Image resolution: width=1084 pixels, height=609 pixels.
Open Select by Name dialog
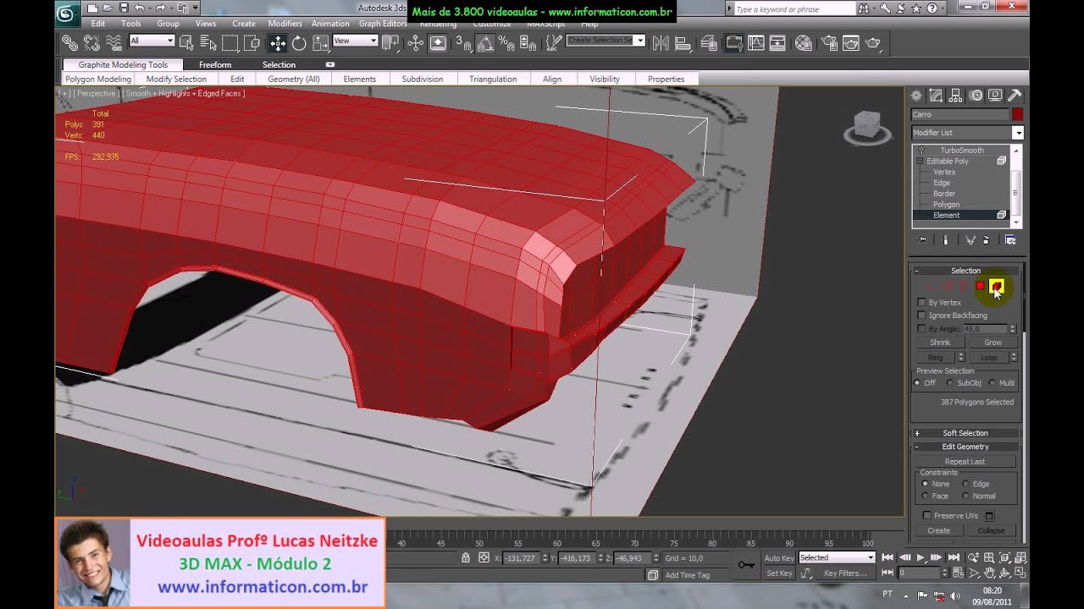coord(208,42)
